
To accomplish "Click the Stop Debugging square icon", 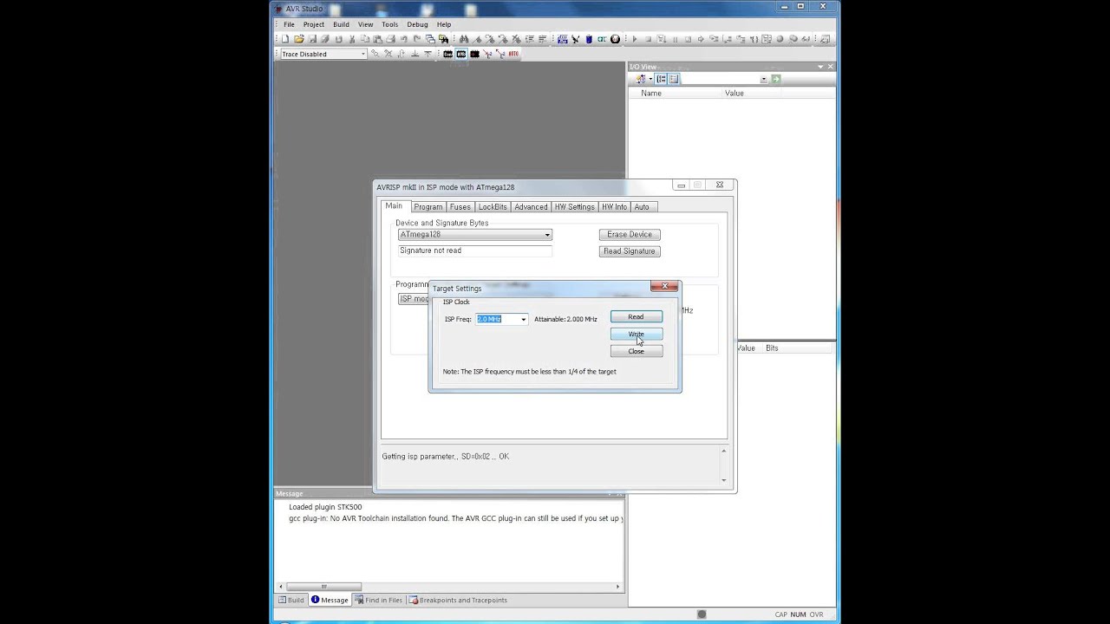I will tap(649, 39).
